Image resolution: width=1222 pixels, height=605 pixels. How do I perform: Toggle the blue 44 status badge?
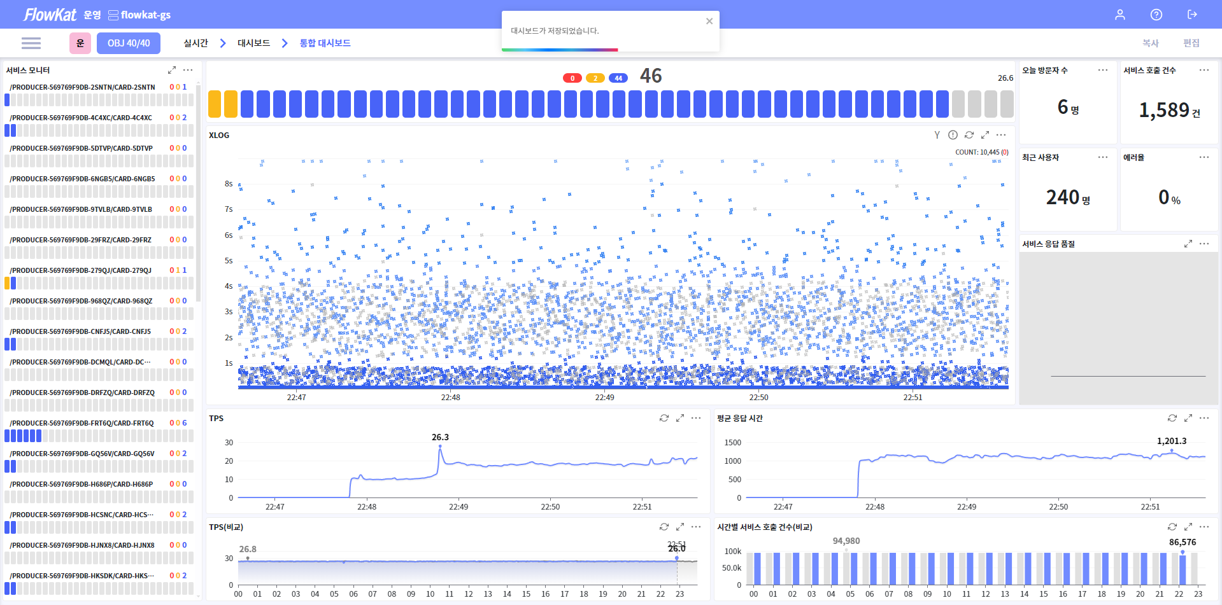(x=618, y=78)
